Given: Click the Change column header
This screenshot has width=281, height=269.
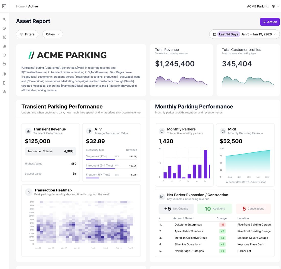Looking at the screenshot, I should coord(221,218).
